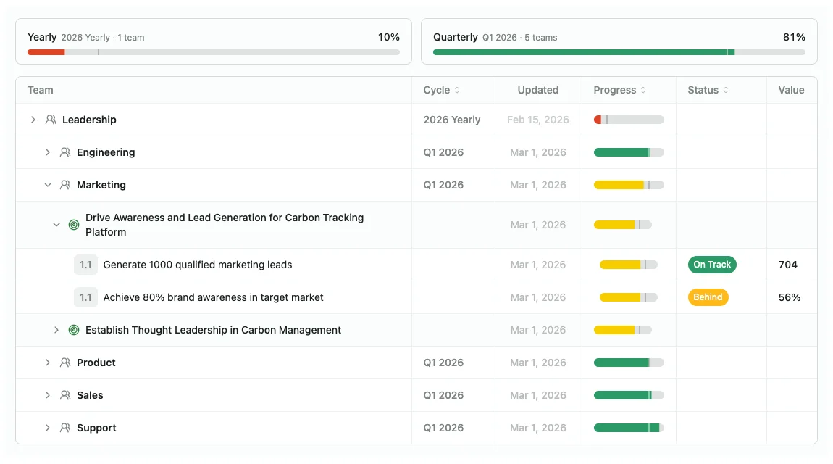The height and width of the screenshot is (464, 833).
Task: Open the Quarterly Q1 2026 summary card
Action: tap(619, 41)
